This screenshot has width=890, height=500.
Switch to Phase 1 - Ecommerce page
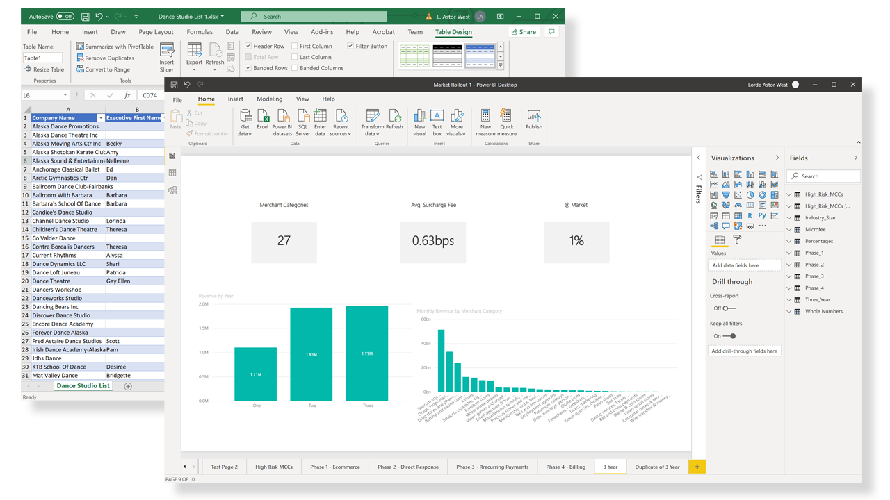tap(335, 467)
